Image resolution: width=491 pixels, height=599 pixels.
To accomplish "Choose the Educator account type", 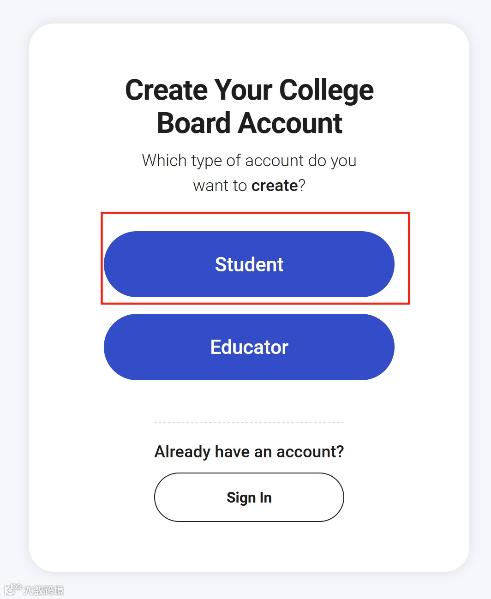I will [249, 347].
